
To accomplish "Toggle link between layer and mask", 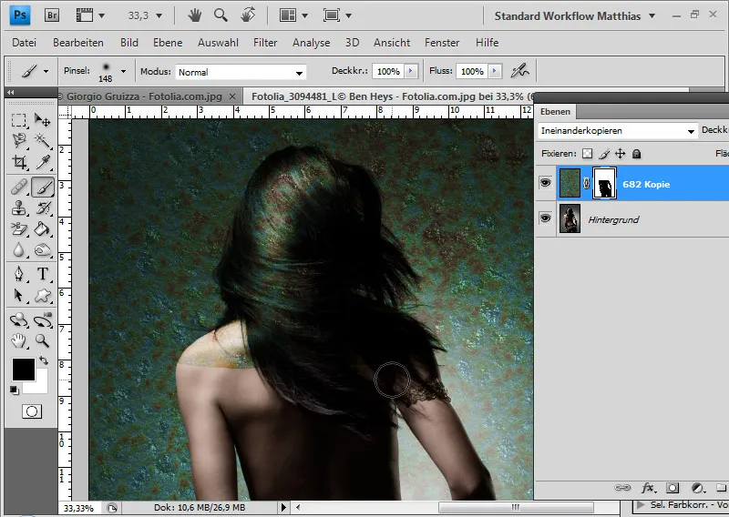I will 587,184.
